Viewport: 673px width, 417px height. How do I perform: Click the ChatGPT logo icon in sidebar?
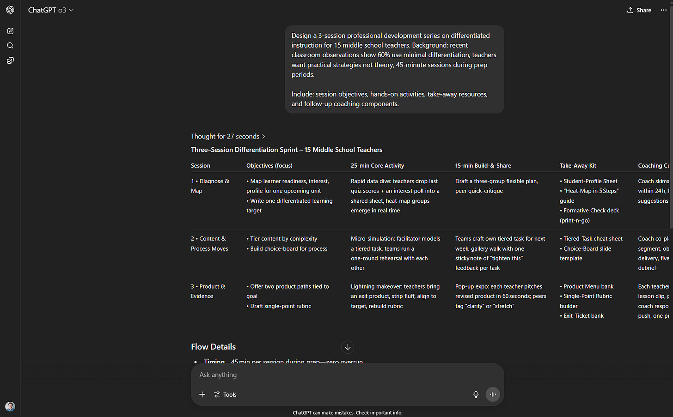(x=10, y=10)
